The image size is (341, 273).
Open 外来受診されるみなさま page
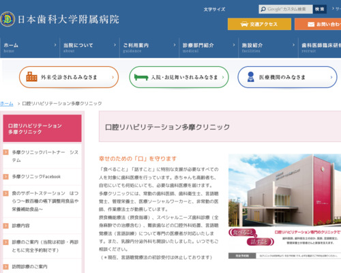(x=69, y=77)
